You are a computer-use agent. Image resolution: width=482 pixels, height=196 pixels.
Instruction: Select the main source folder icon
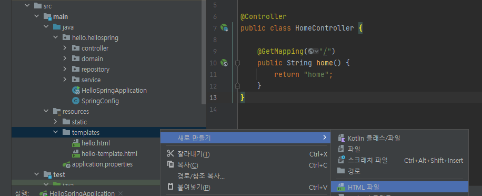pyautogui.click(x=47, y=17)
